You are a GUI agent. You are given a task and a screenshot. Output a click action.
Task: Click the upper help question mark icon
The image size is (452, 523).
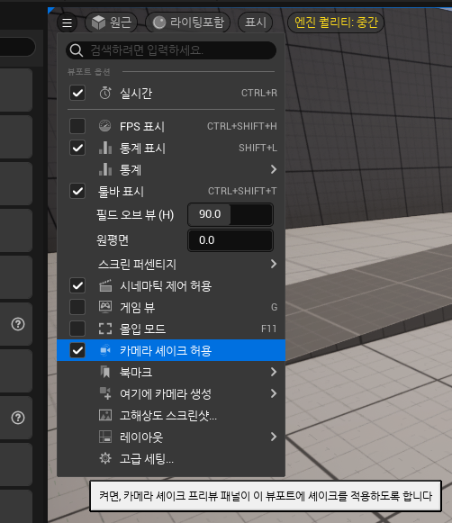pos(18,324)
